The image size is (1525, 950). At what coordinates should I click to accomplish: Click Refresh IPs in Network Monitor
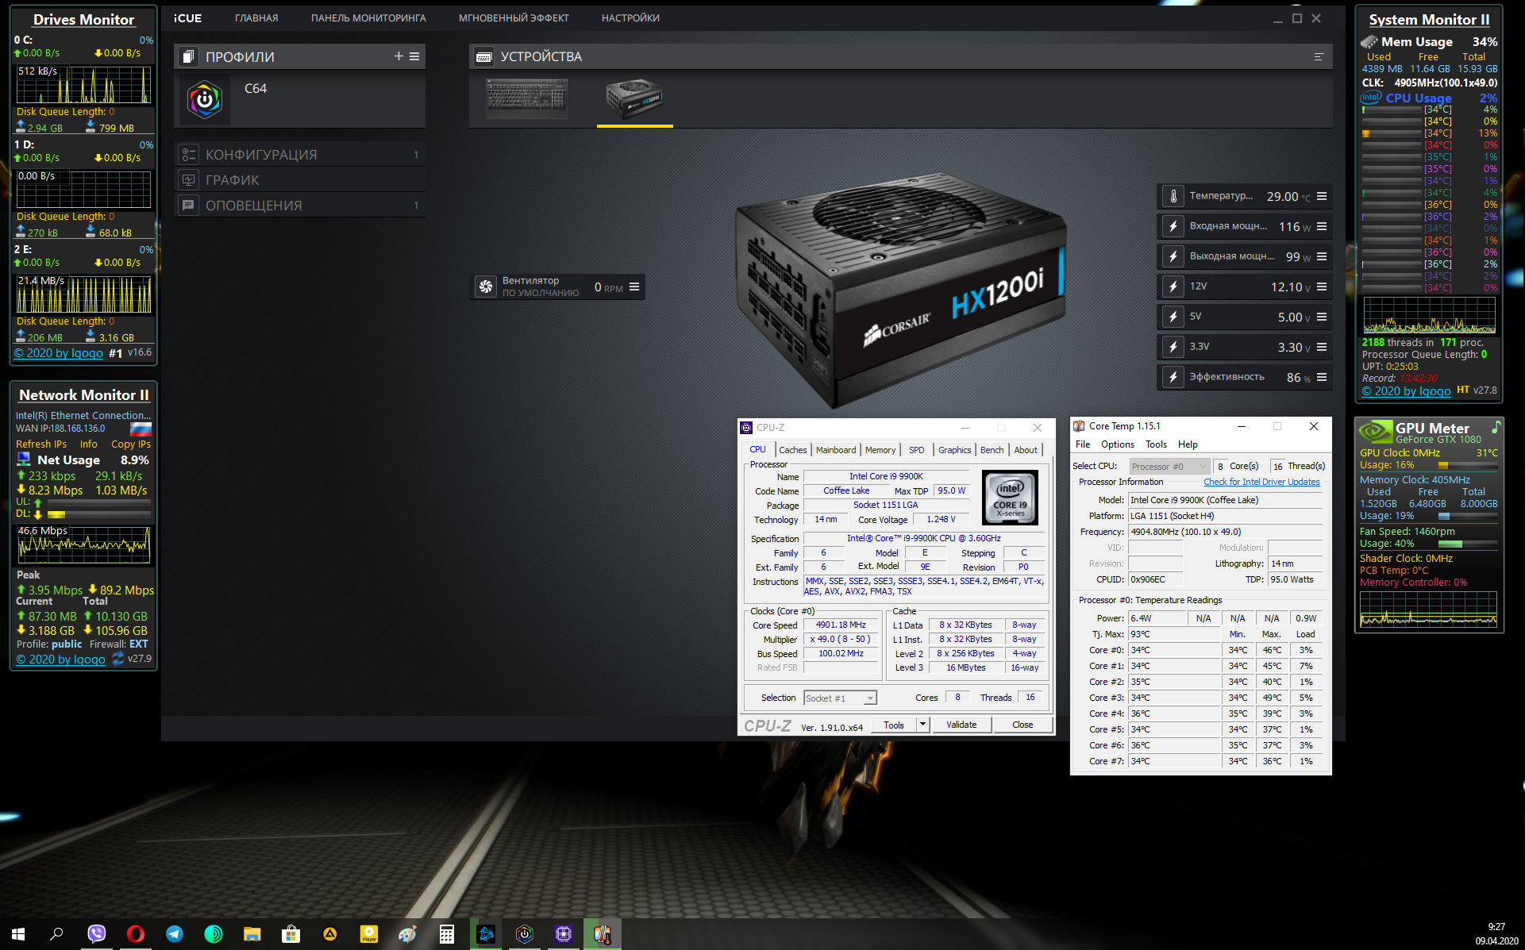tap(41, 444)
